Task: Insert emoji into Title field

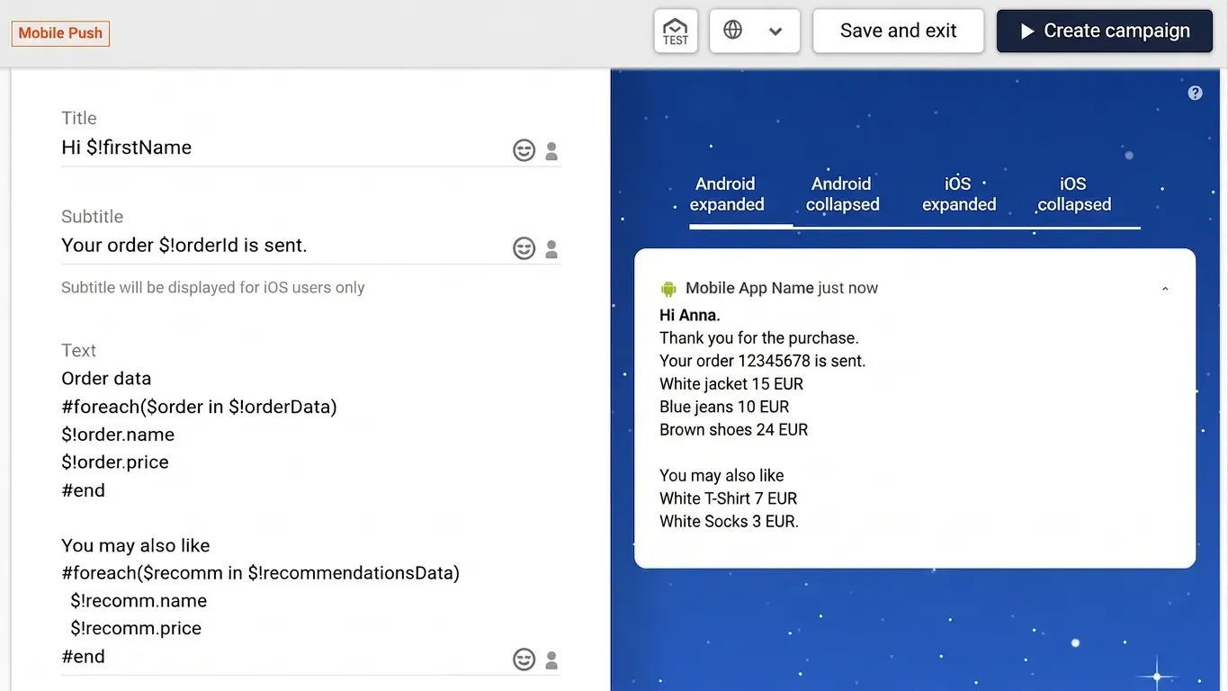Action: [x=524, y=150]
